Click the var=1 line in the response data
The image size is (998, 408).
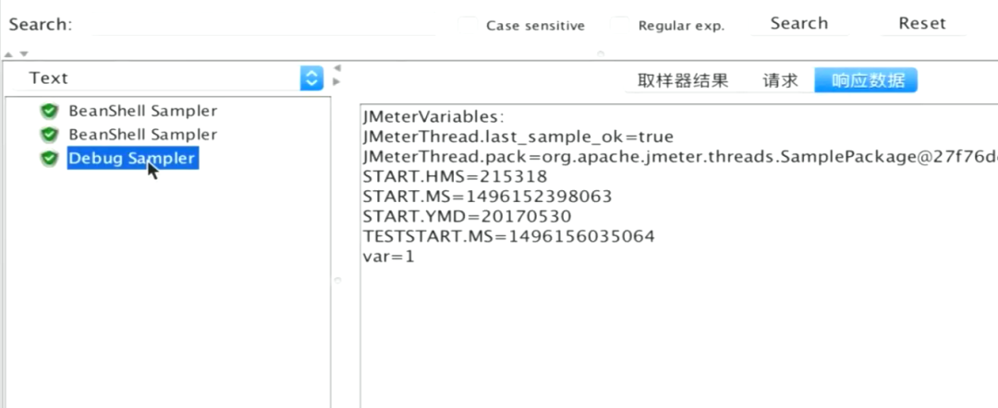click(389, 257)
